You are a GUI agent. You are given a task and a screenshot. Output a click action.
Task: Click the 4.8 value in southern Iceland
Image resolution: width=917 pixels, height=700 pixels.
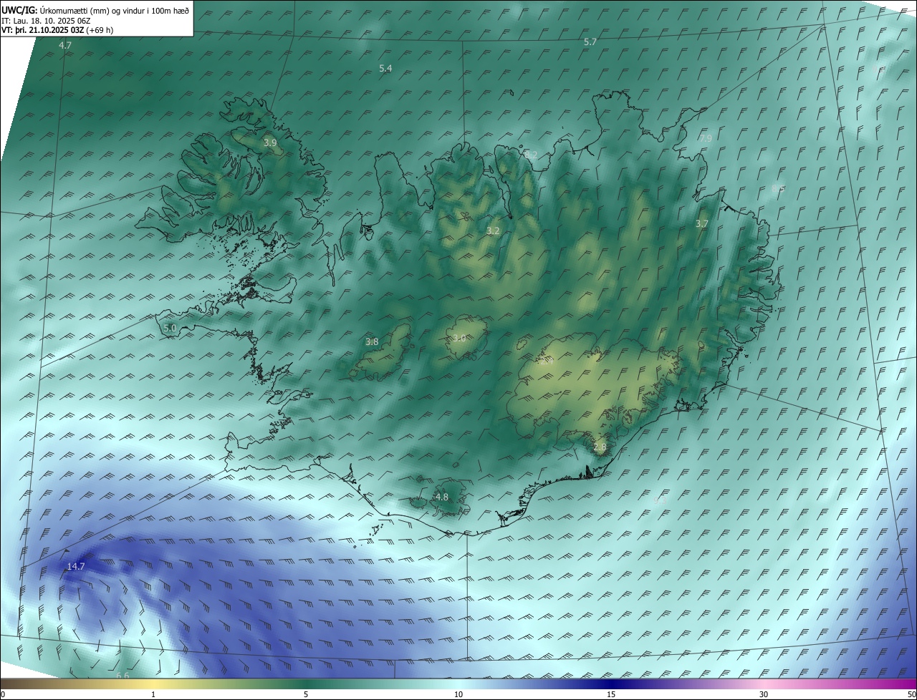[x=442, y=497]
